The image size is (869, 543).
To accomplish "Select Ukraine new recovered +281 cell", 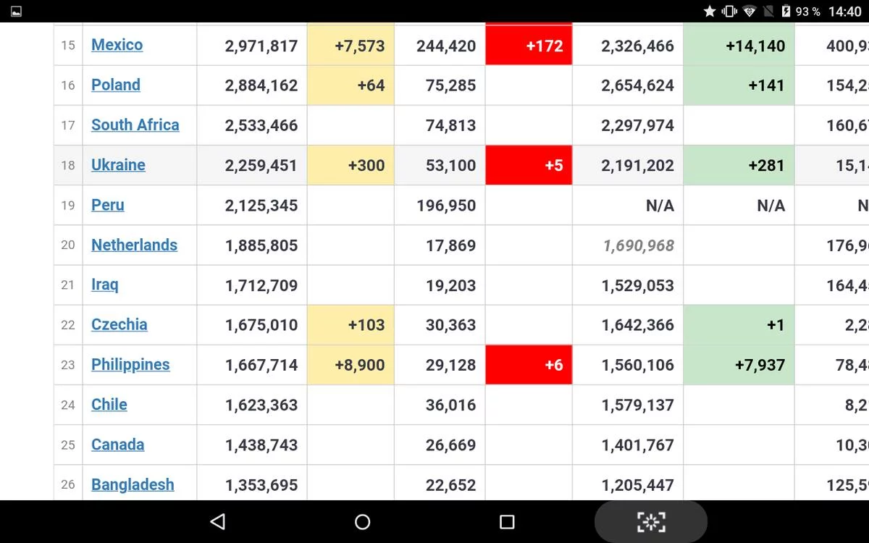I will tap(739, 165).
